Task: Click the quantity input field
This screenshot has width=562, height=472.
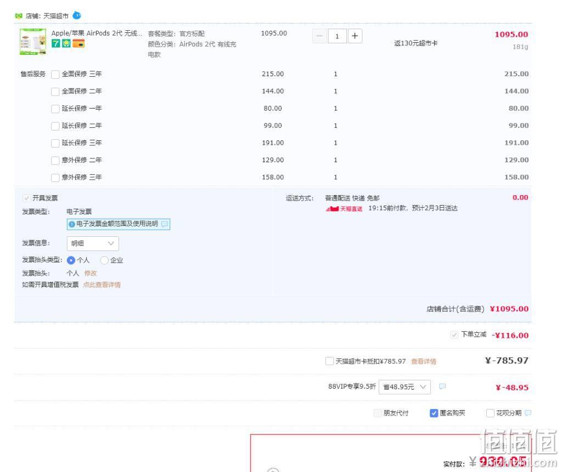Action: [337, 36]
